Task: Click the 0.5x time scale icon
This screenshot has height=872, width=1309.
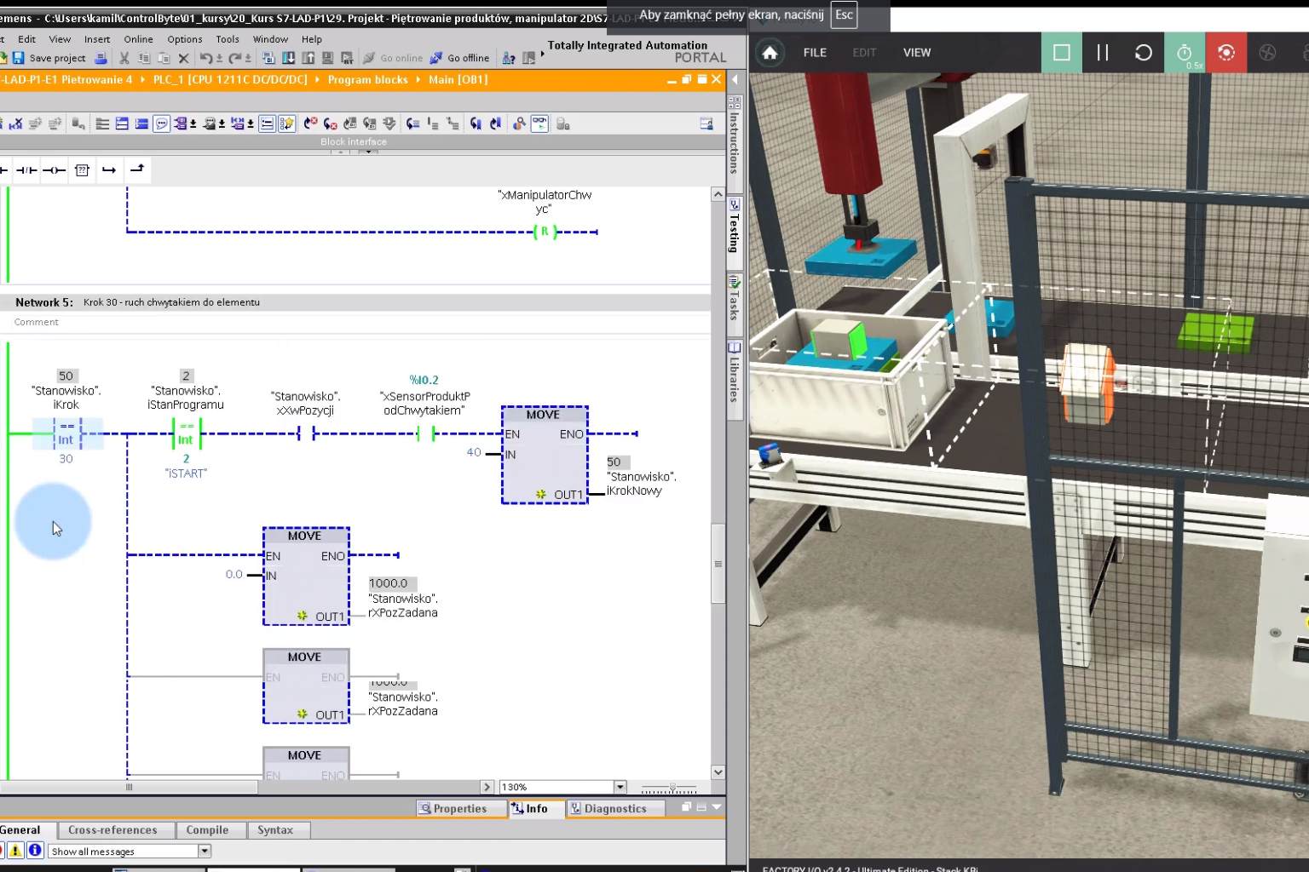Action: click(1185, 53)
